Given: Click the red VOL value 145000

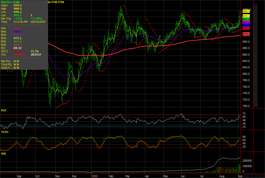Looking at the screenshot, I should tap(19, 55).
